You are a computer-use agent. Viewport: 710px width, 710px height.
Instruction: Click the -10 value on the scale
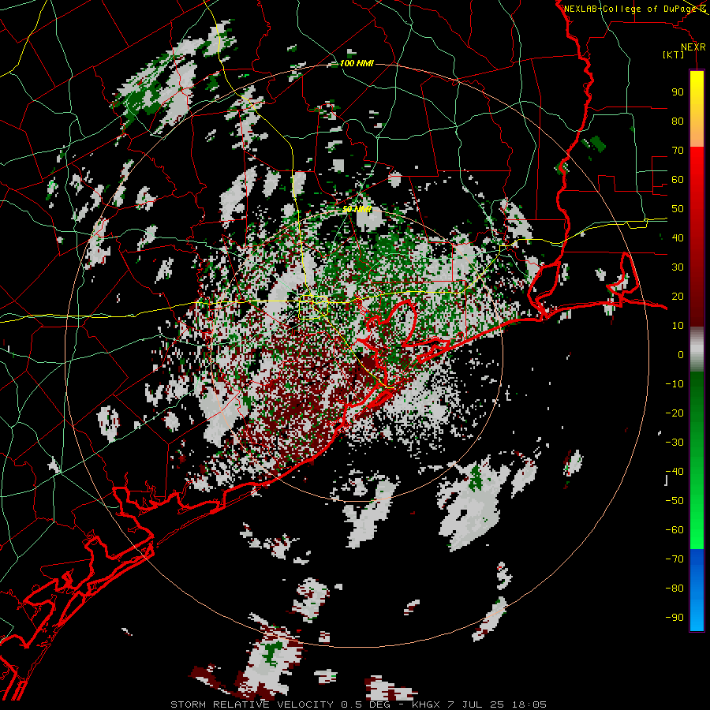(674, 384)
